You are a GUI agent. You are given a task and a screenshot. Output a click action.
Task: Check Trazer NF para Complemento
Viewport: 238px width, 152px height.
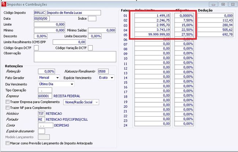7,108
